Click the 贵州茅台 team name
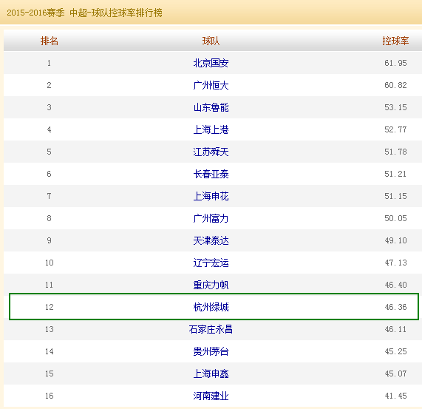Screen dimensions: 422x409 [211, 351]
